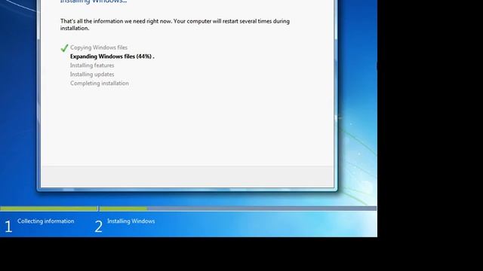The height and width of the screenshot is (271, 483).
Task: Click the 'Collecting information' stage label
Action: point(46,221)
